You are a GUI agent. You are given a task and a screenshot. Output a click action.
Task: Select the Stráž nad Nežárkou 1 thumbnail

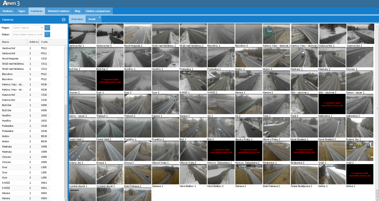[166, 34]
